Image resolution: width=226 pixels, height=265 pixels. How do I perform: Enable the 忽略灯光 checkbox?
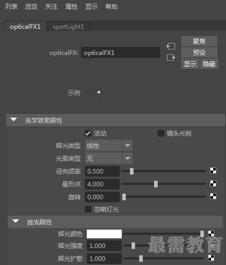tap(88, 209)
